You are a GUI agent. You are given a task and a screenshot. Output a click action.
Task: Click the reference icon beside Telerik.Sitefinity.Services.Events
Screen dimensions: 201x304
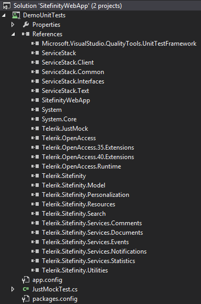[x=35, y=242]
